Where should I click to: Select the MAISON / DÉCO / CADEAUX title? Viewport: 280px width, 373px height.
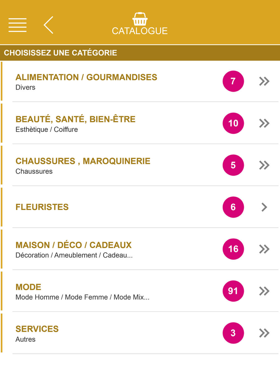point(73,245)
